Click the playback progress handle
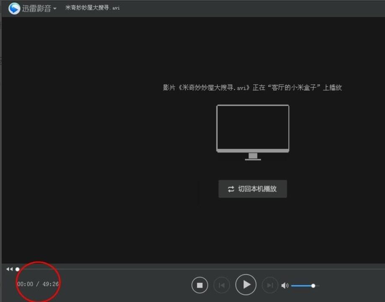 pos(18,269)
